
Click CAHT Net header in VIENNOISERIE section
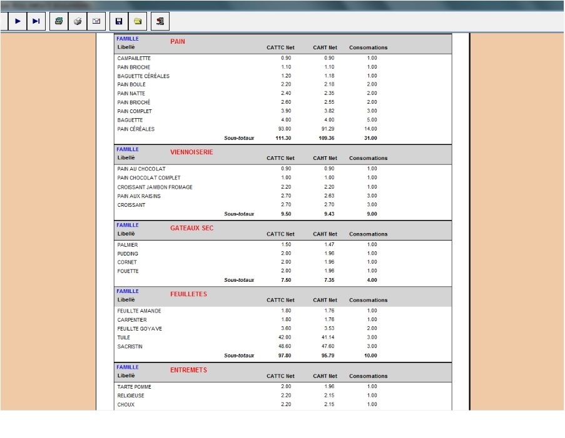pyautogui.click(x=325, y=158)
